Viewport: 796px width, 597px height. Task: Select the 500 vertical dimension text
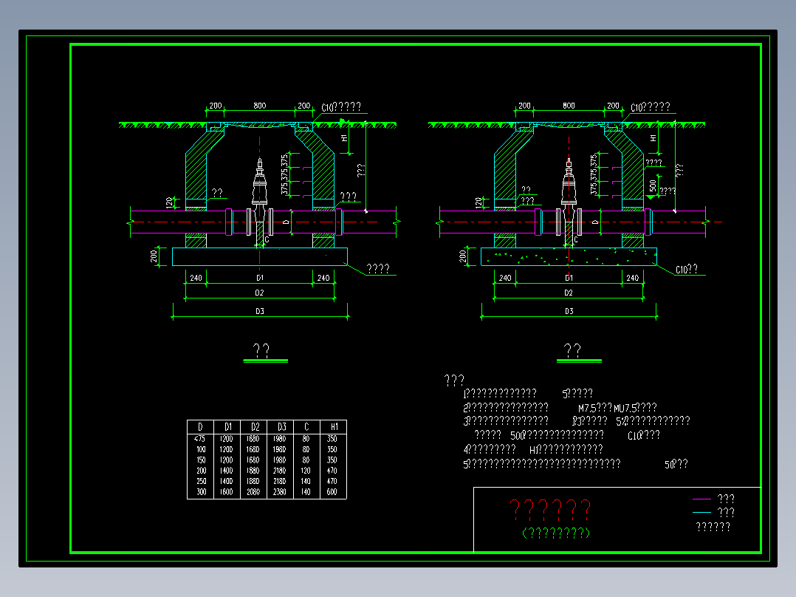653,185
